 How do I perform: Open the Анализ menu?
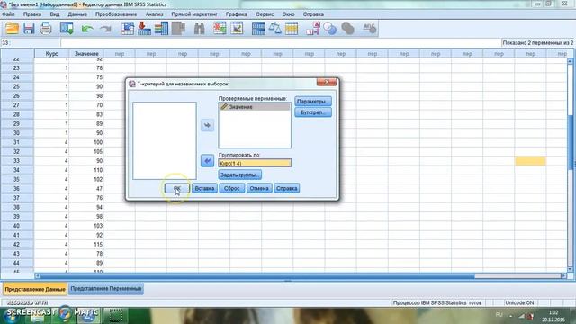tap(154, 14)
